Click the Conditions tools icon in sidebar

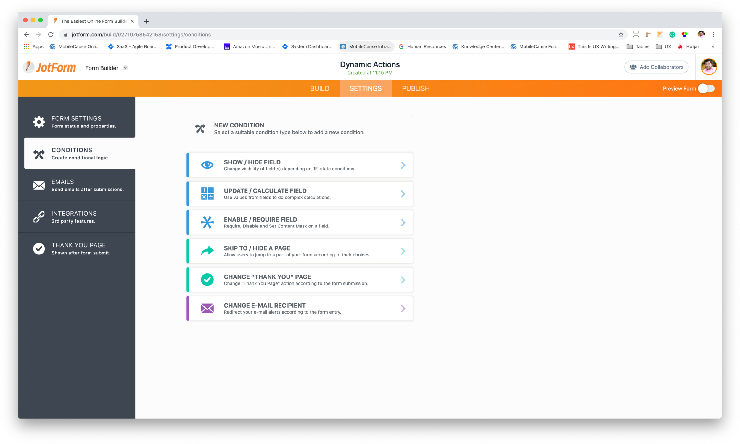click(39, 154)
